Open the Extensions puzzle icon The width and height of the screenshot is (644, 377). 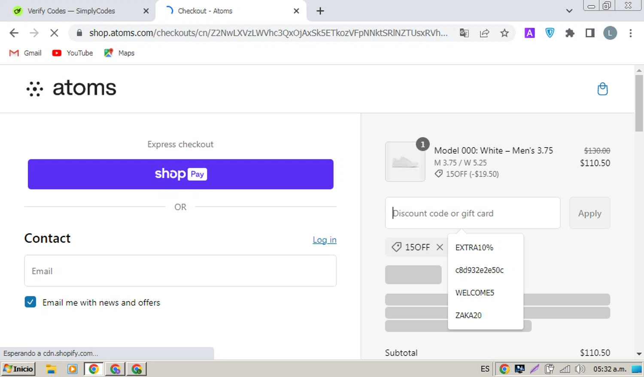point(570,33)
